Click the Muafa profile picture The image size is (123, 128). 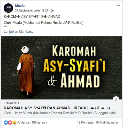point(8,8)
